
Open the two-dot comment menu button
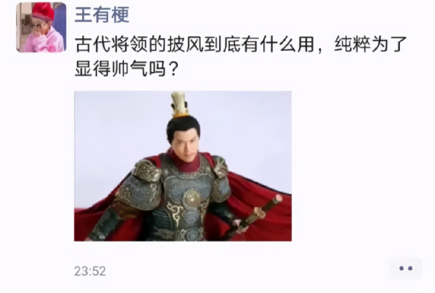pos(405,268)
